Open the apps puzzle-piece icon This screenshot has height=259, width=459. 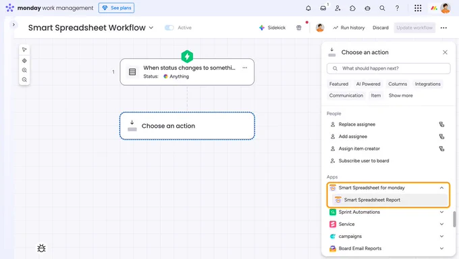click(352, 8)
